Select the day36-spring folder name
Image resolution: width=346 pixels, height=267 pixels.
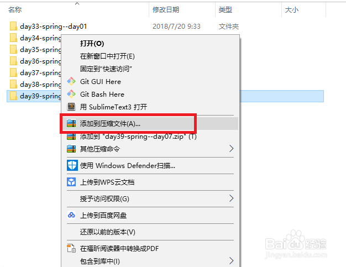coord(40,61)
